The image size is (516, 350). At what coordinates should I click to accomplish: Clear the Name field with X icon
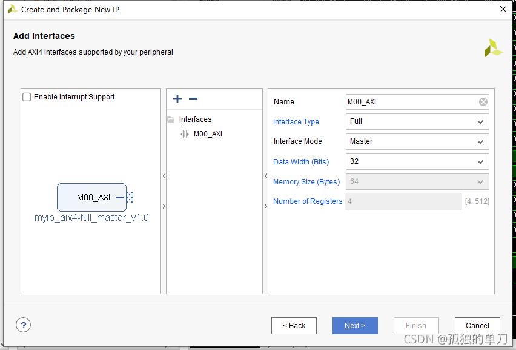click(483, 102)
